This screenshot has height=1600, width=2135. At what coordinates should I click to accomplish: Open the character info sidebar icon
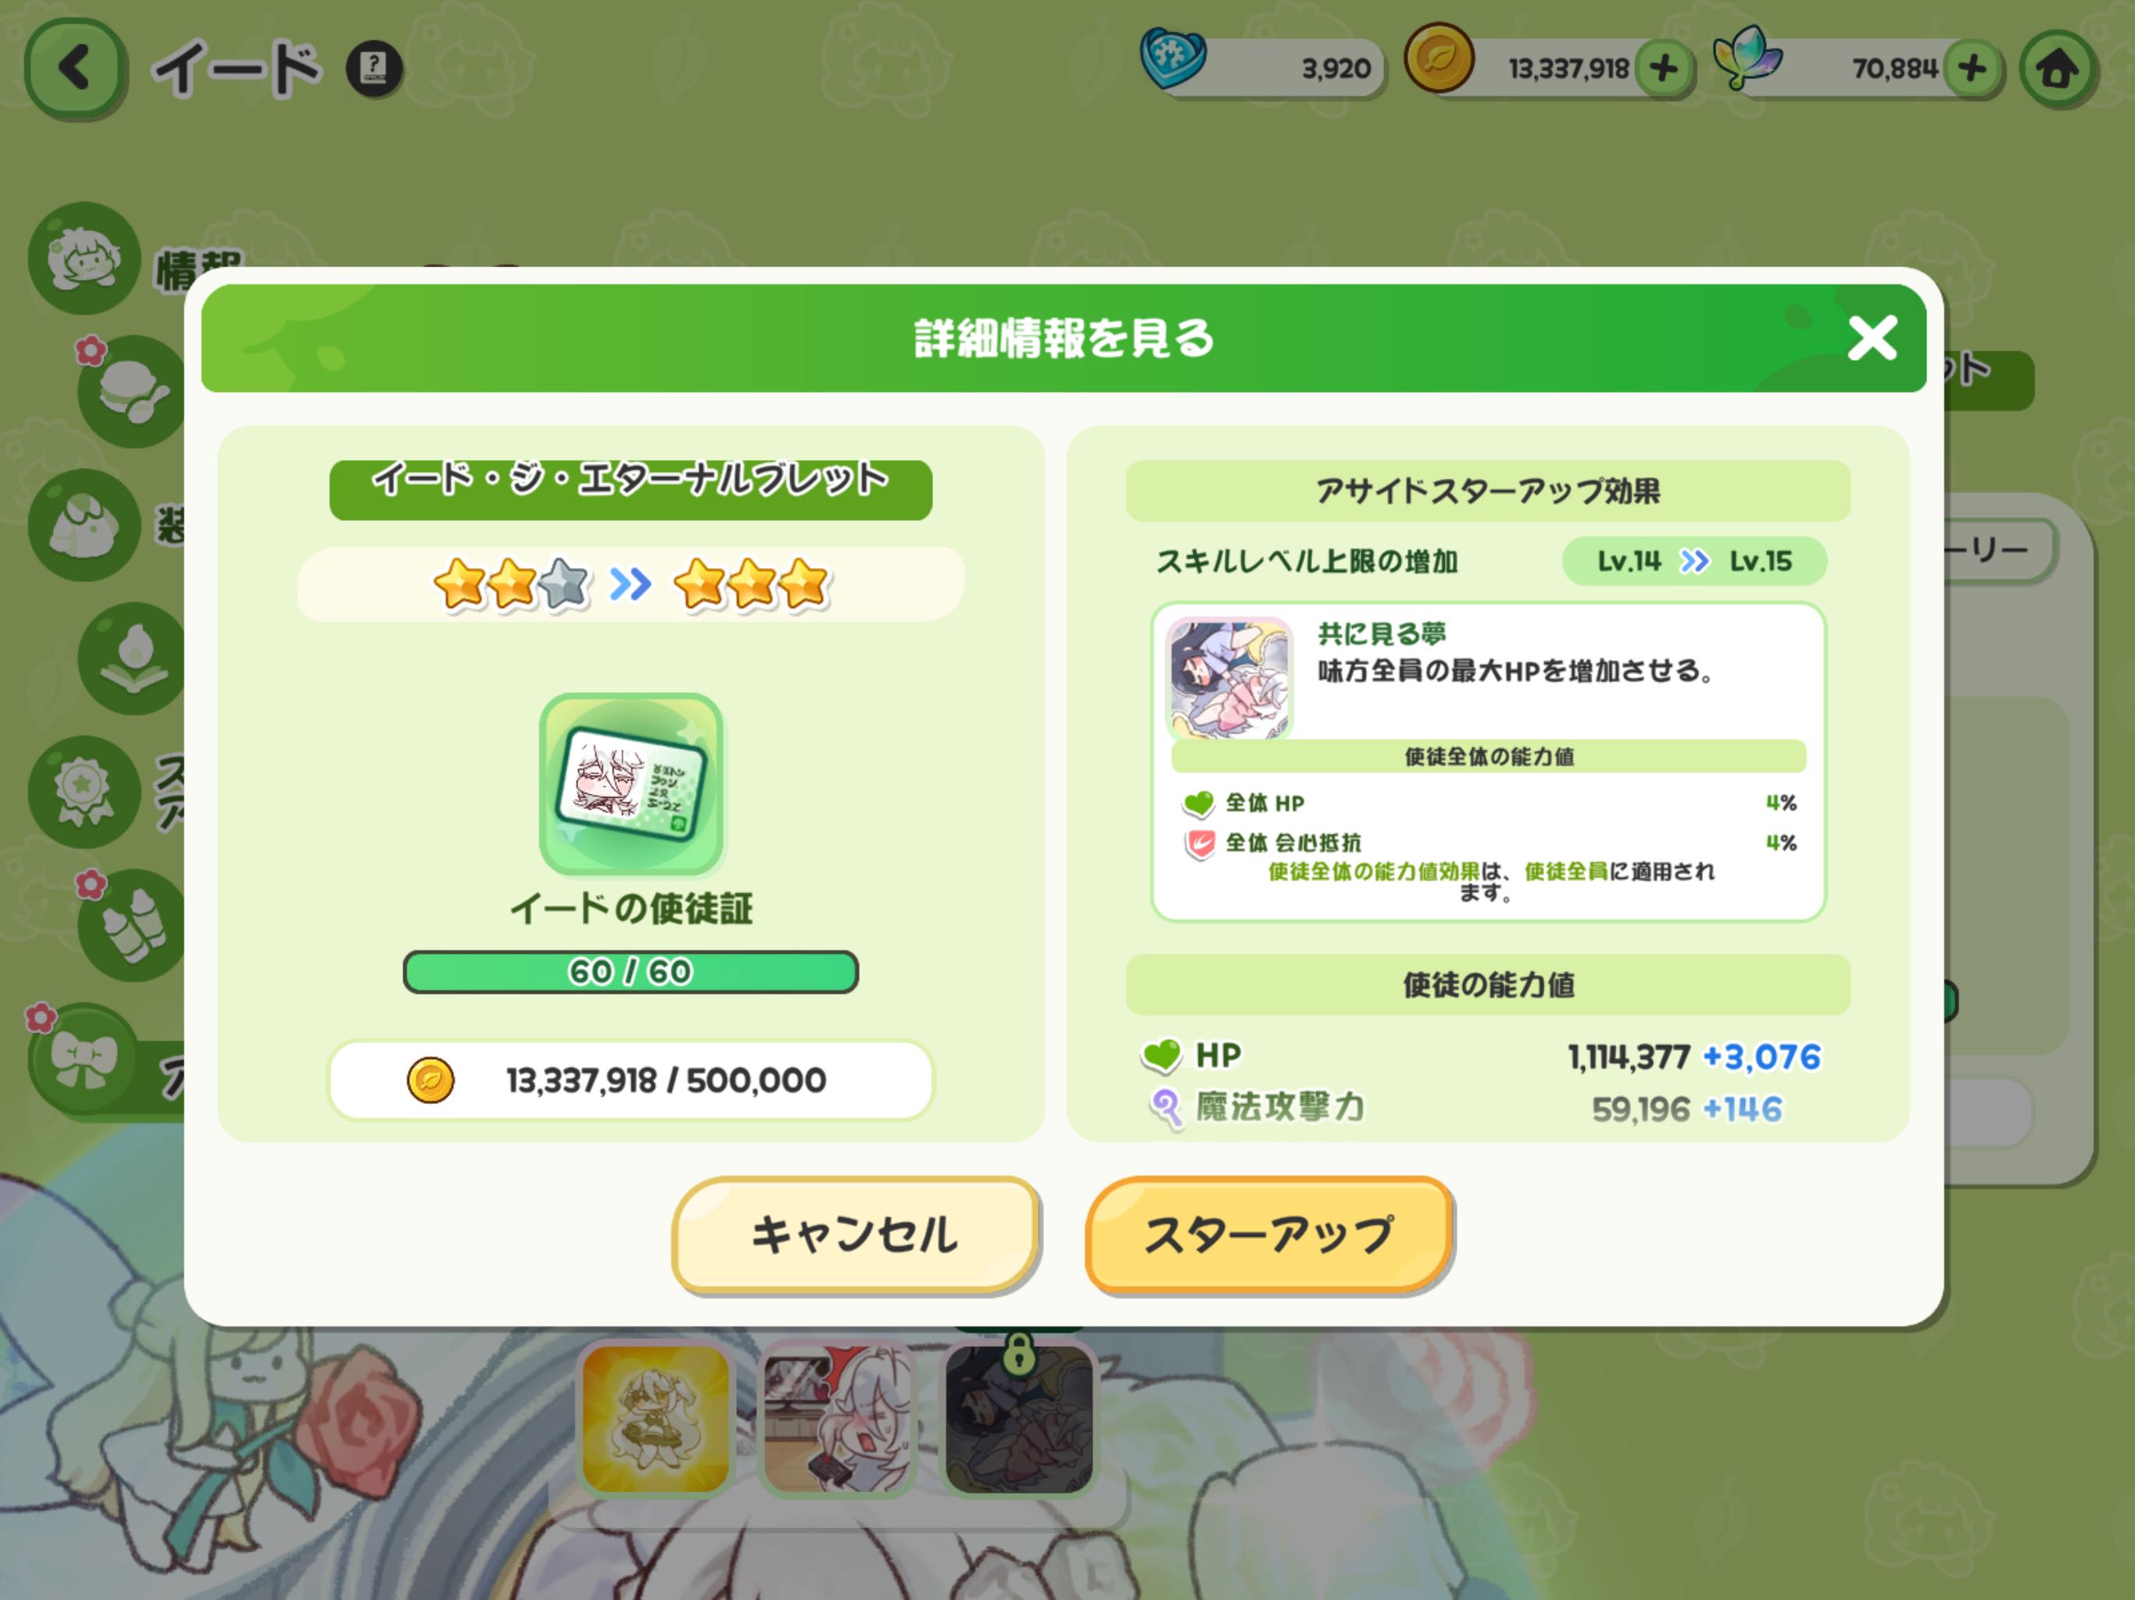point(84,258)
